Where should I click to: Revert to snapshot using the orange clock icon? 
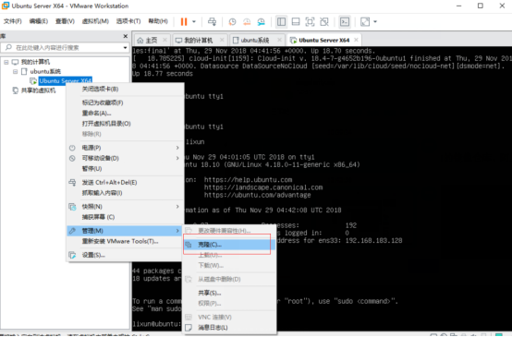tap(247, 22)
